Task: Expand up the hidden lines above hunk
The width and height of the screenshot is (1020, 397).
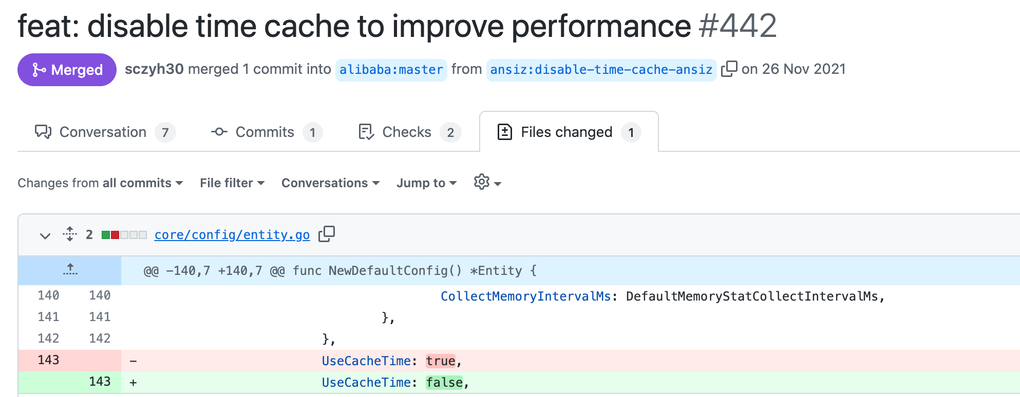Action: pyautogui.click(x=70, y=270)
